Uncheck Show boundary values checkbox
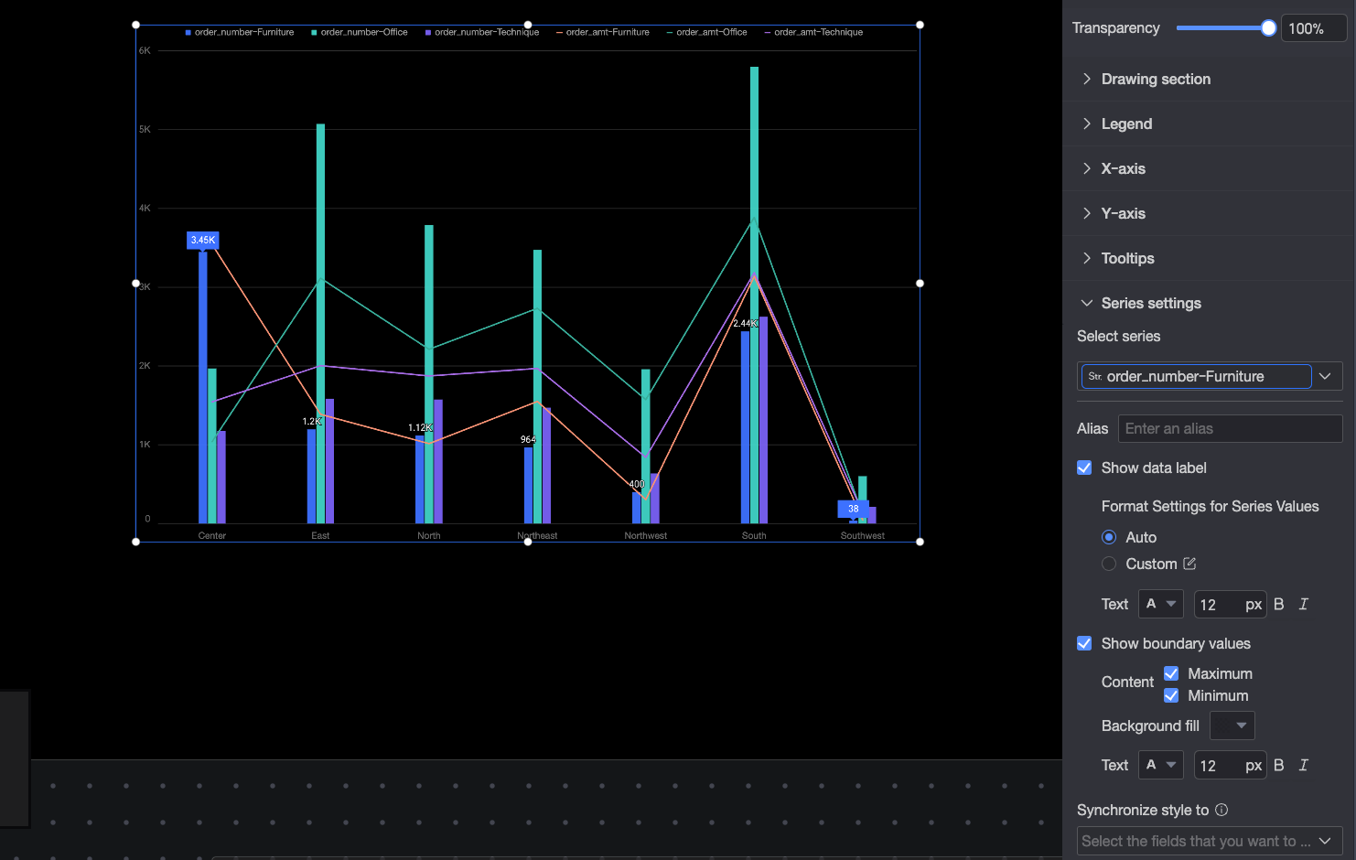Viewport: 1356px width, 860px height. pos(1084,643)
